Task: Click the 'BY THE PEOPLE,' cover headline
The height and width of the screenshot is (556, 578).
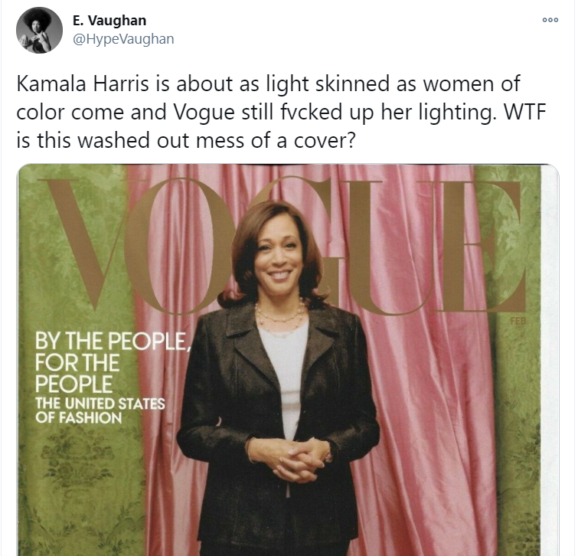Action: click(112, 341)
